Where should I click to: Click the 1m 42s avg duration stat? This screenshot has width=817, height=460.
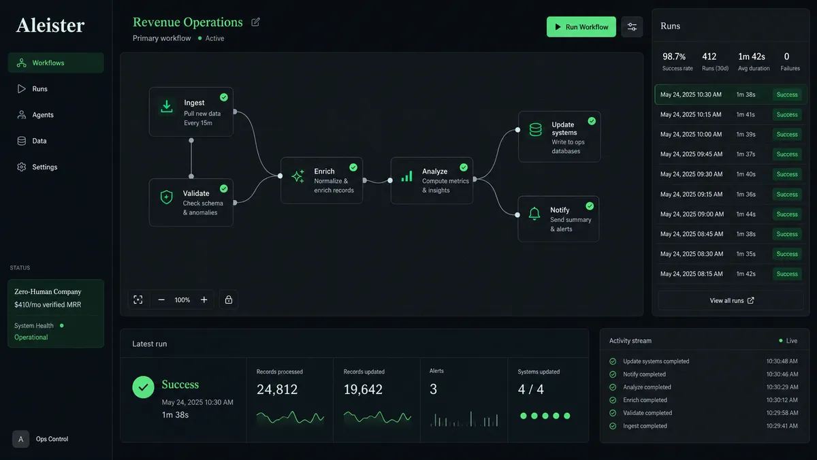(x=754, y=61)
